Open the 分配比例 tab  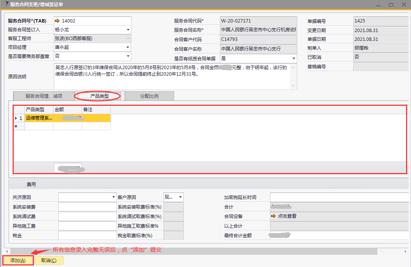click(149, 96)
